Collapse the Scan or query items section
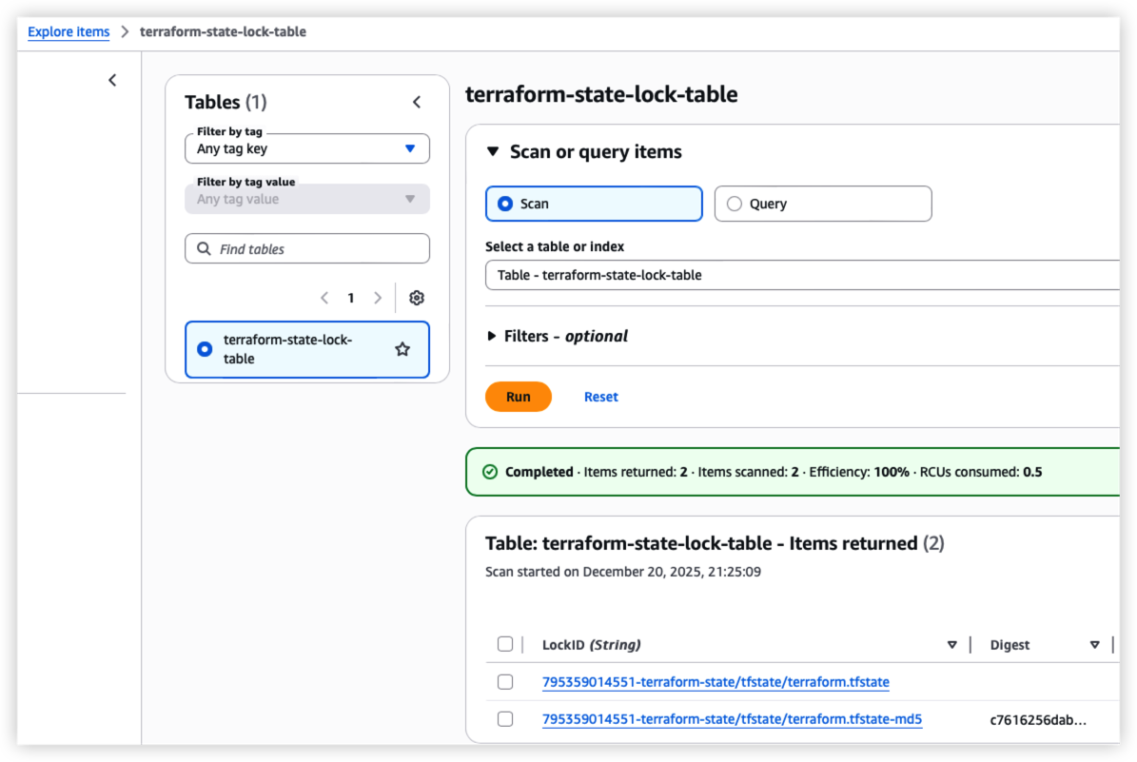Image resolution: width=1137 pixels, height=762 pixels. pyautogui.click(x=492, y=151)
